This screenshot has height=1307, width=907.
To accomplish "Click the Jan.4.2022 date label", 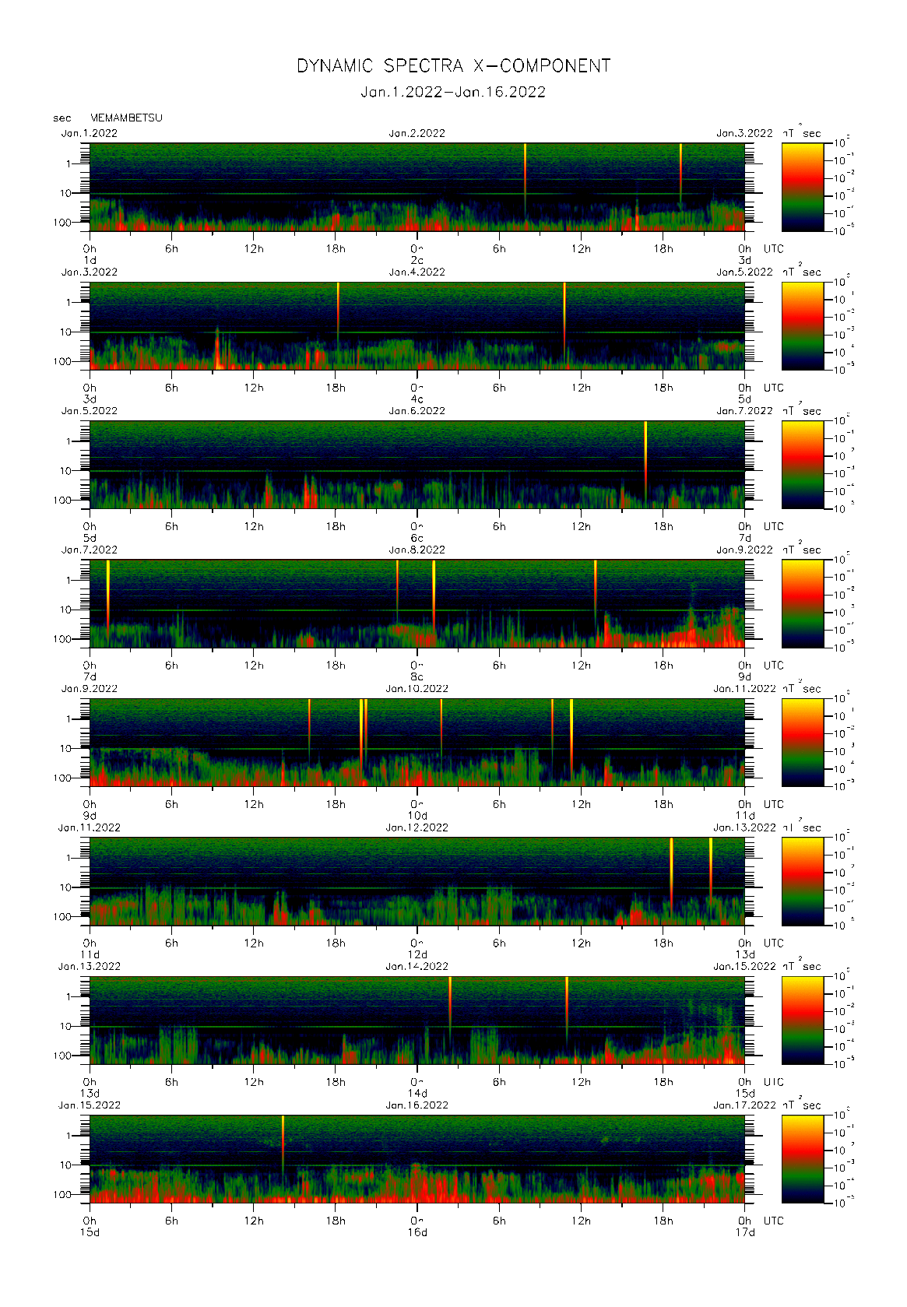I will [x=417, y=272].
